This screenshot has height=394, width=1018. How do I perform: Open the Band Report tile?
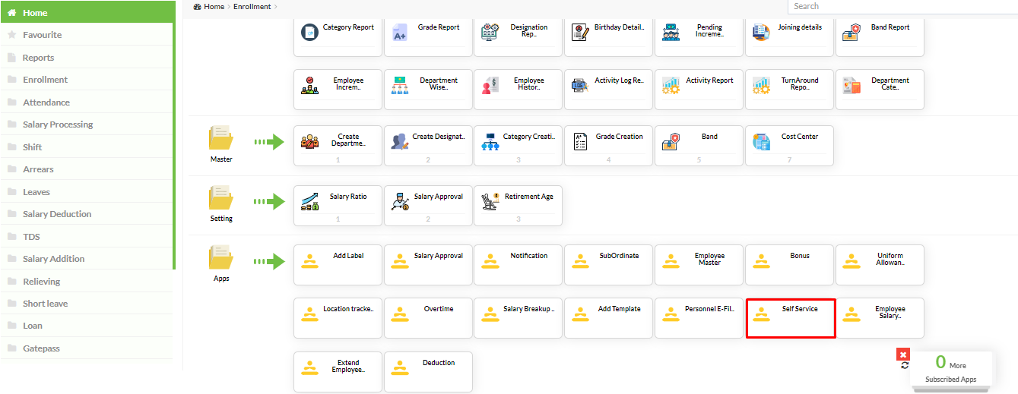[x=880, y=36]
